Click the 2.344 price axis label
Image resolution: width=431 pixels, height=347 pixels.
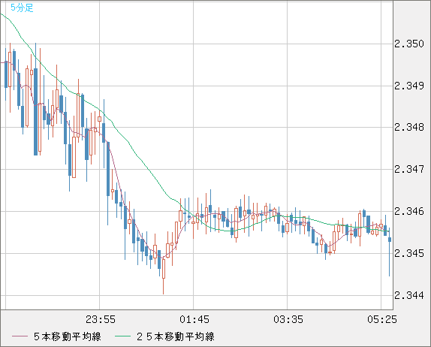pyautogui.click(x=409, y=296)
